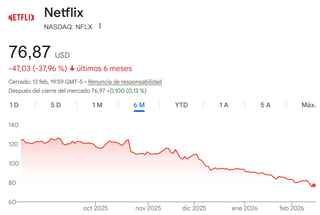This screenshot has height=215, width=320.
Task: Click the red endpoint dot on chart
Action: point(314,185)
